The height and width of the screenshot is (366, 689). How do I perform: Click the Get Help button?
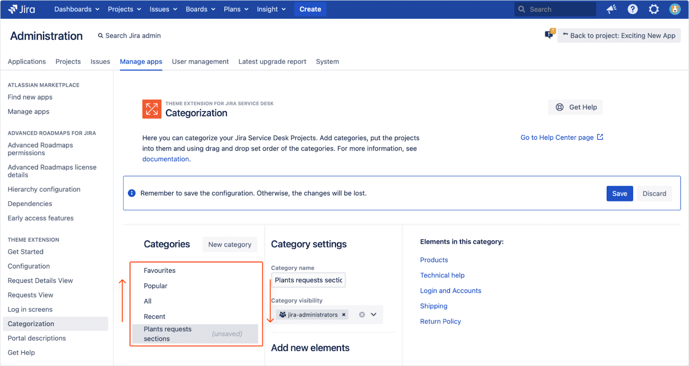coord(575,107)
